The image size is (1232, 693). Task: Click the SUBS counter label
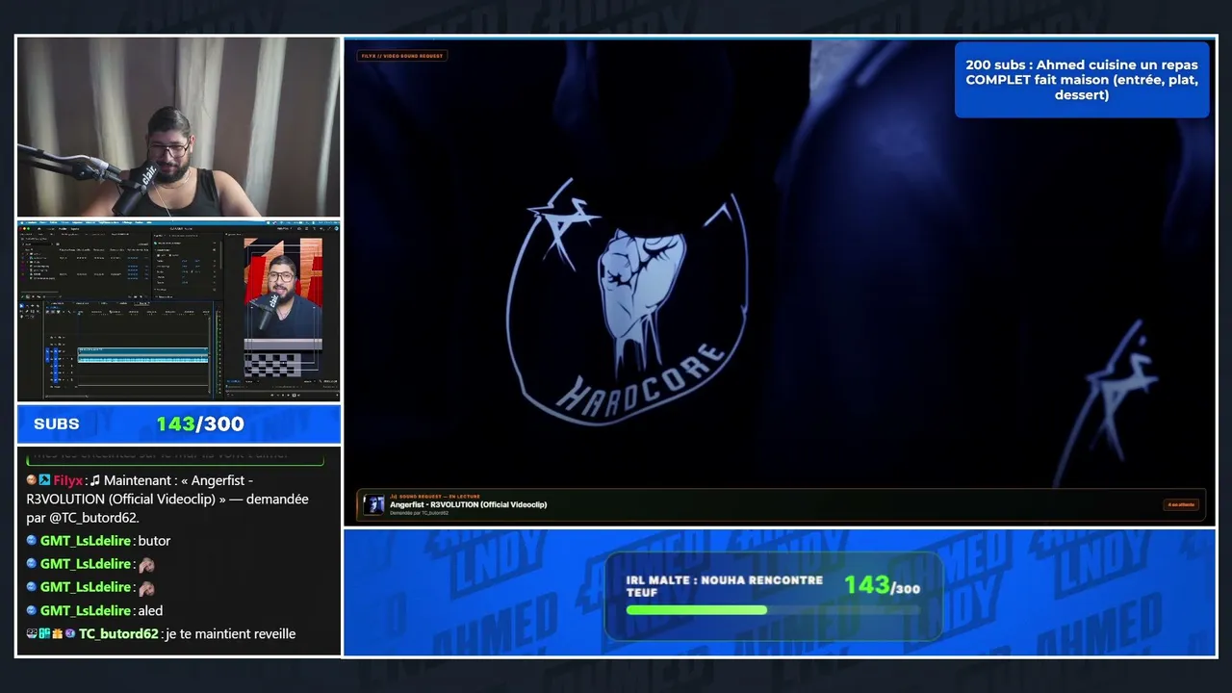pyautogui.click(x=57, y=423)
